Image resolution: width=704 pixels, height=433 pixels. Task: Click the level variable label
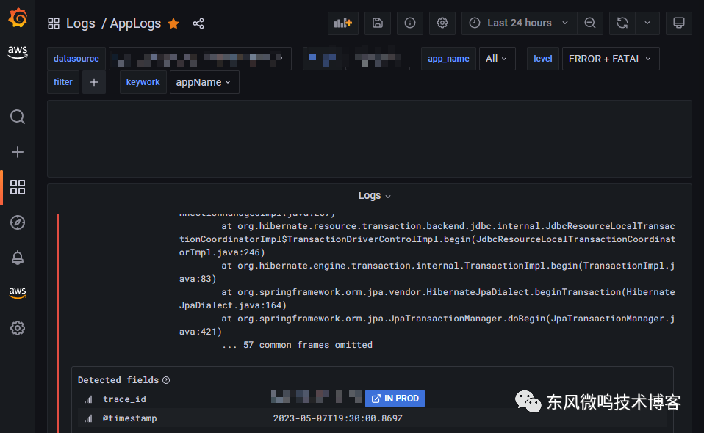[x=543, y=59]
